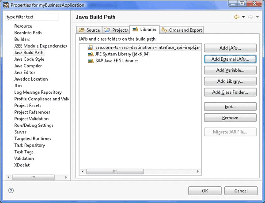Screen dimensions: 265x203
Task: Click the forward navigation arrow icon
Action: pyautogui.click(x=250, y=17)
